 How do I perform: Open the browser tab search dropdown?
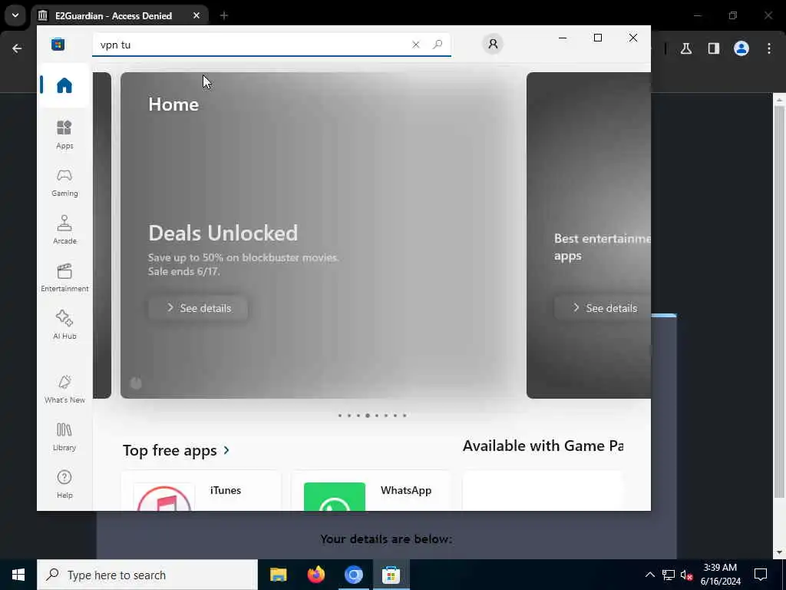(15, 15)
